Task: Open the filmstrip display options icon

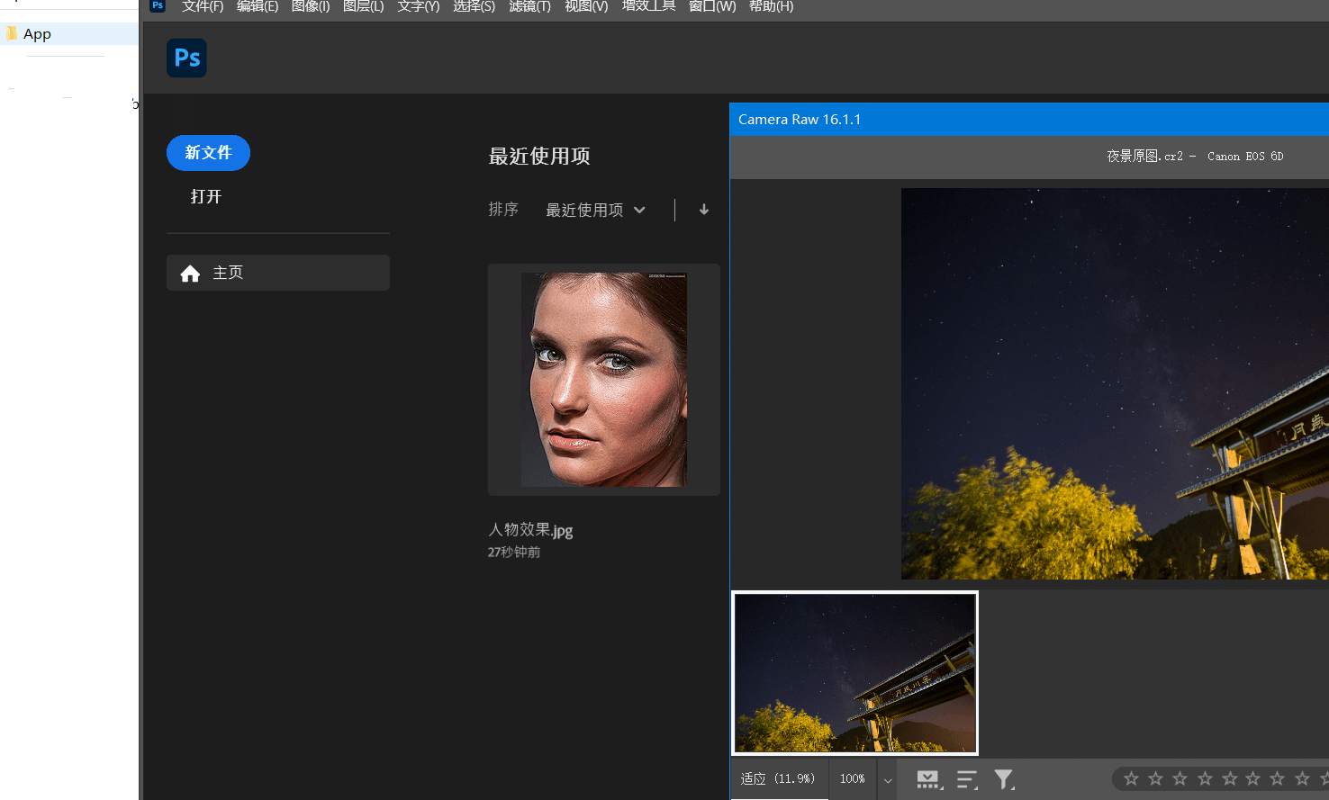Action: [x=928, y=779]
